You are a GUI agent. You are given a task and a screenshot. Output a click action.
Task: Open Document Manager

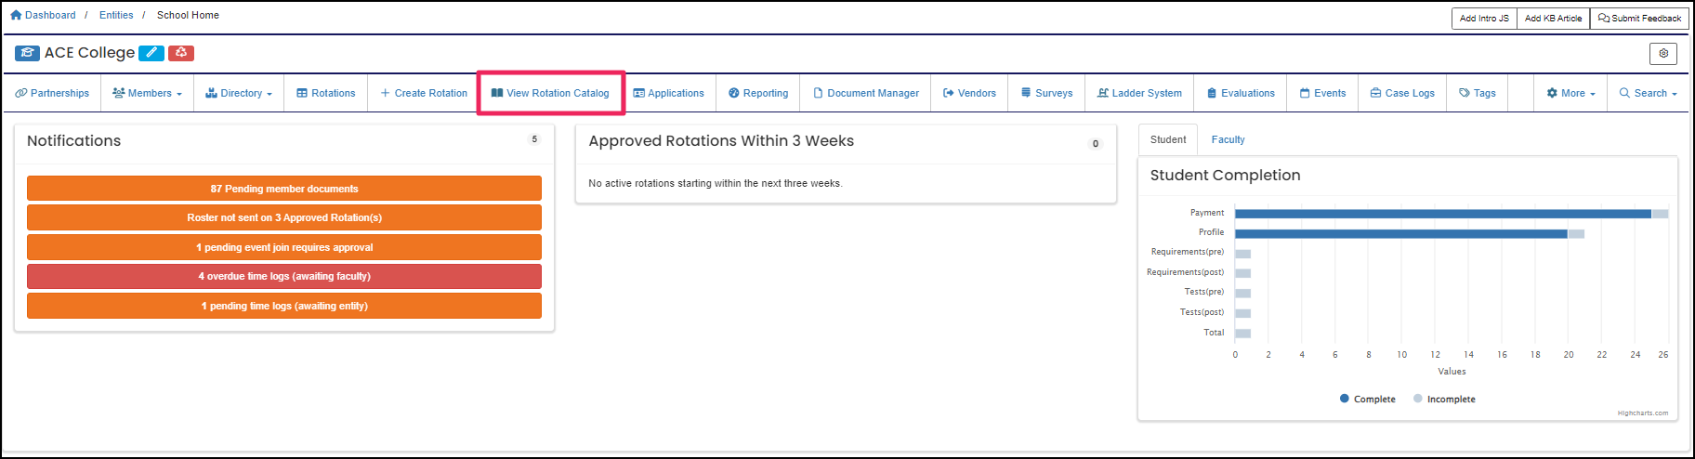pos(866,93)
